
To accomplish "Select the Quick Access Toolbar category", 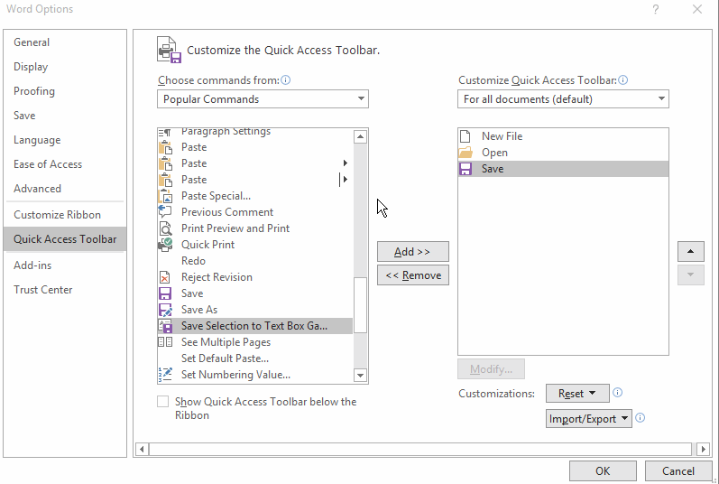I will pos(65,239).
